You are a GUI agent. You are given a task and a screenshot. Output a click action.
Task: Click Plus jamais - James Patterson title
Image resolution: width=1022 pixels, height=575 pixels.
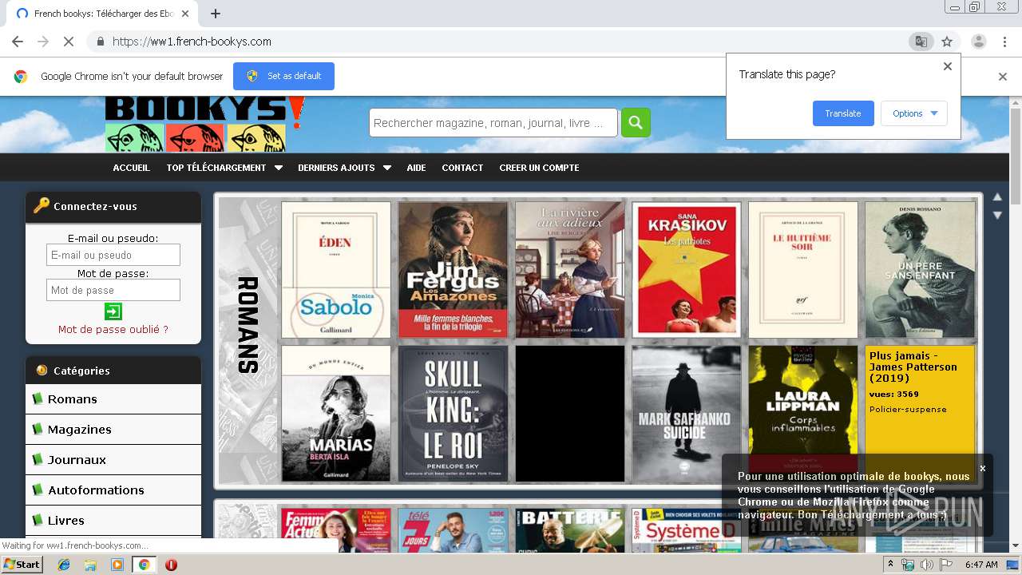[x=913, y=367]
